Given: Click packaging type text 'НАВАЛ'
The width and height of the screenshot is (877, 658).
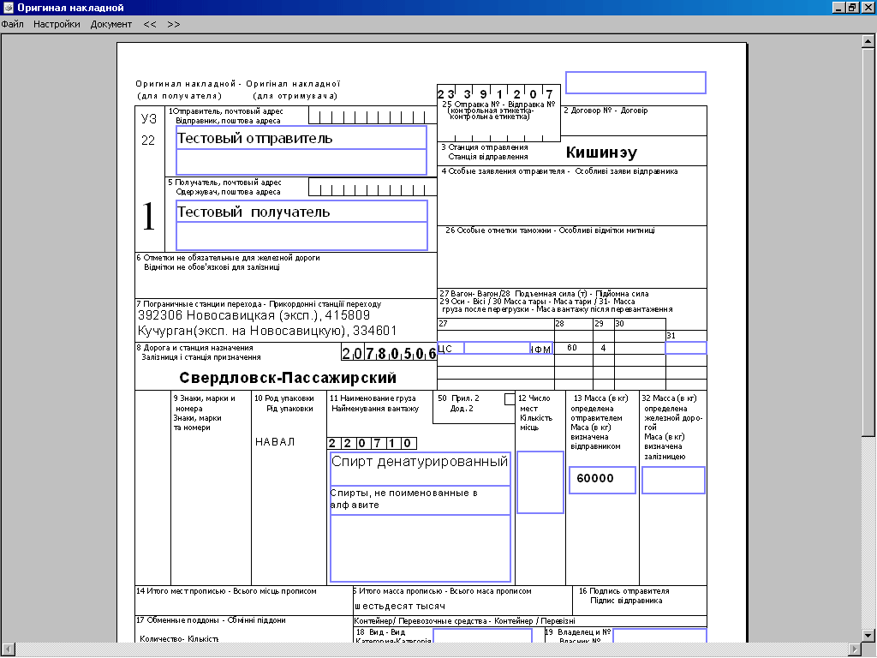Looking at the screenshot, I should [275, 442].
